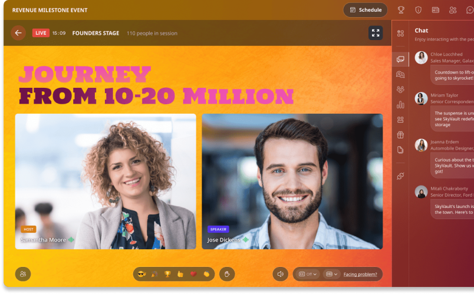Image resolution: width=474 pixels, height=294 pixels.
Task: Open the polls bar-chart icon
Action: [x=400, y=104]
